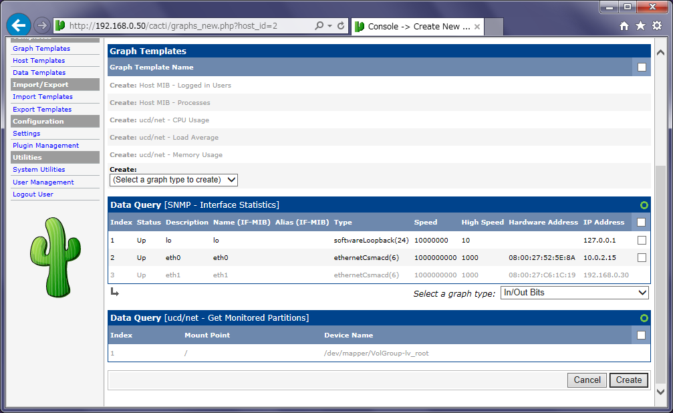The image size is (673, 413).
Task: Click the browser address bar URL
Action: point(173,26)
